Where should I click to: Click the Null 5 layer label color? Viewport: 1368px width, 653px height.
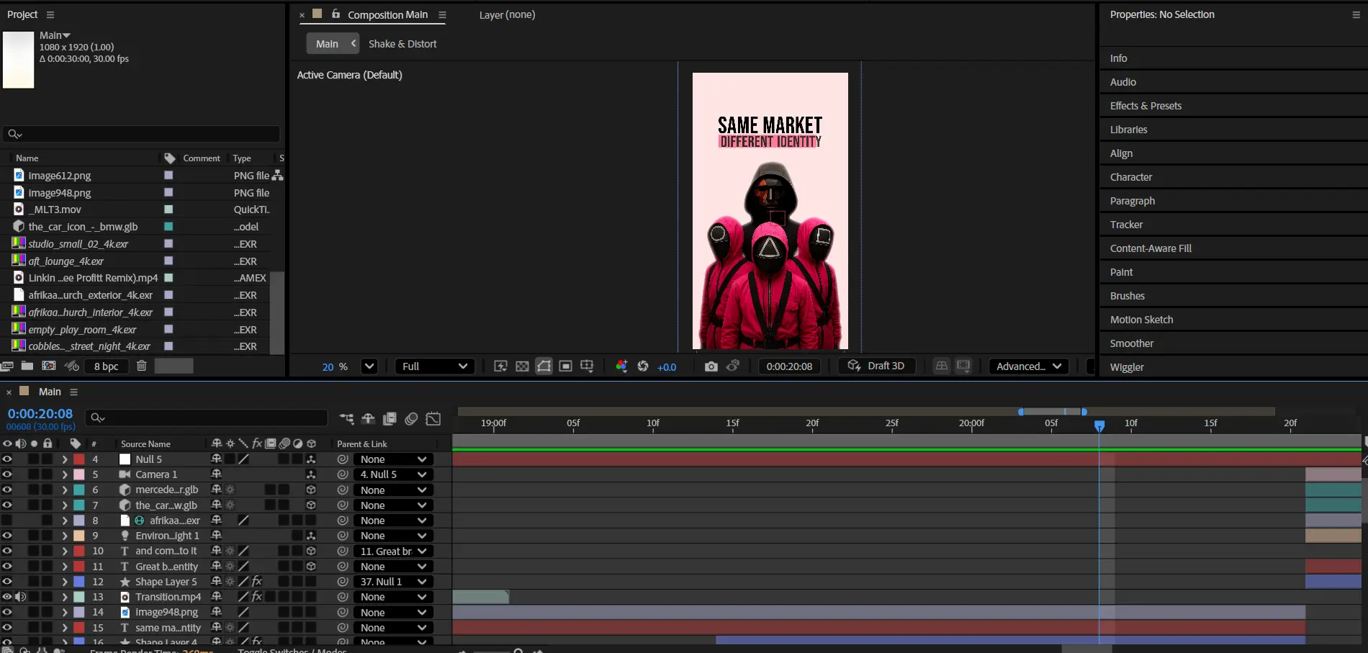point(79,459)
